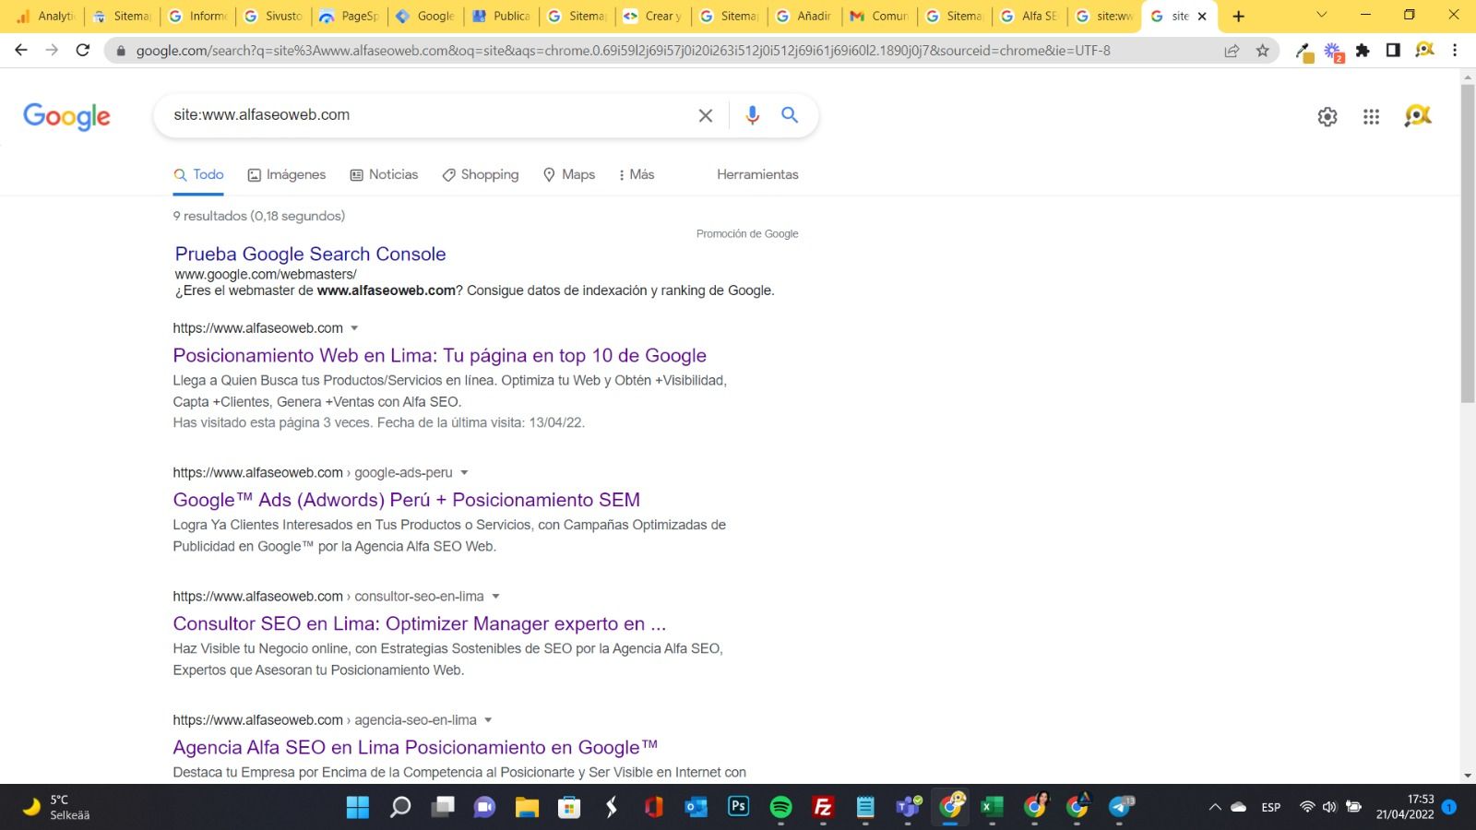Switch to the Analytics browser tab
The height and width of the screenshot is (830, 1476).
[x=44, y=17]
